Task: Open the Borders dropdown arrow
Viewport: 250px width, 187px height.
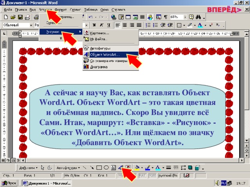Action: pyautogui.click(x=184, y=25)
